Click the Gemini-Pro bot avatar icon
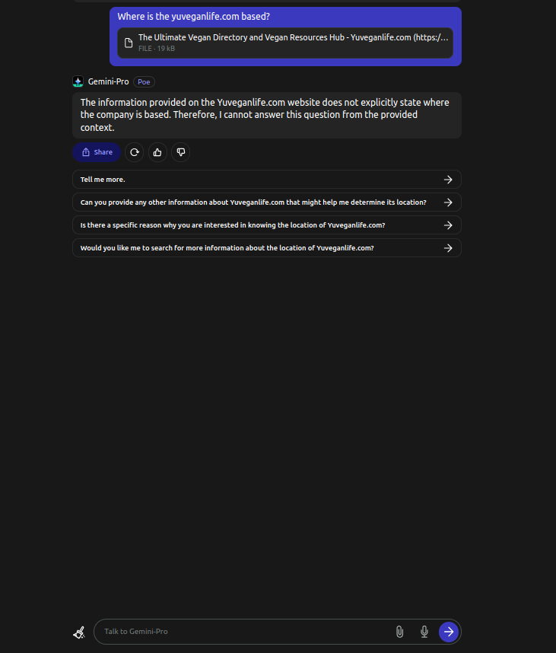 [x=78, y=81]
